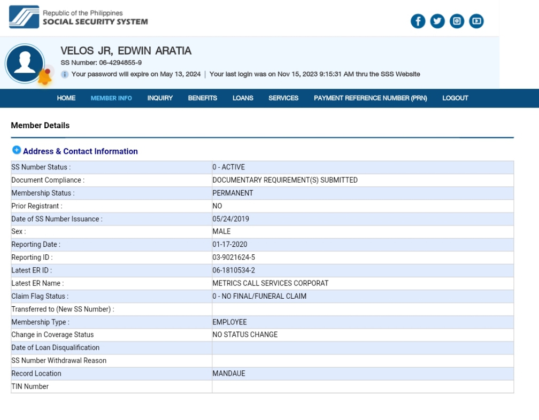
Task: Go to the HOME menu
Action: point(66,98)
